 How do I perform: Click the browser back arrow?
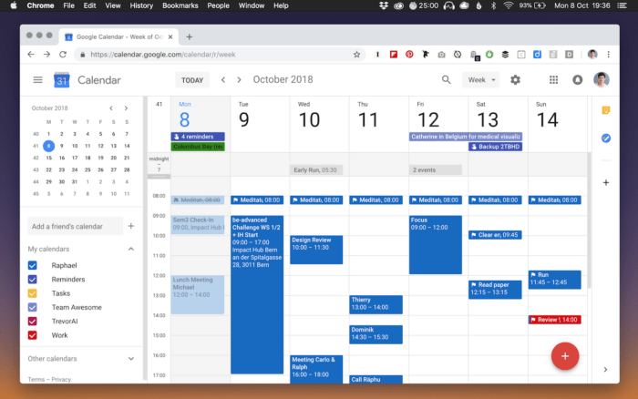coord(31,55)
